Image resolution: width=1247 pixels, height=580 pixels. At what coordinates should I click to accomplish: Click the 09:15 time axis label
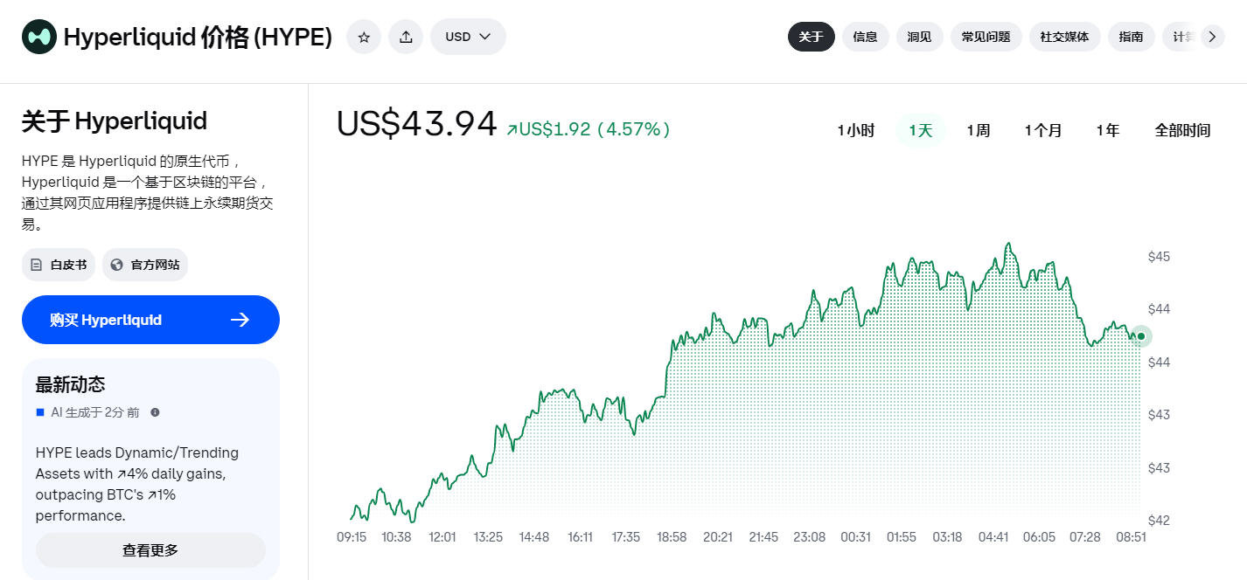pos(352,537)
